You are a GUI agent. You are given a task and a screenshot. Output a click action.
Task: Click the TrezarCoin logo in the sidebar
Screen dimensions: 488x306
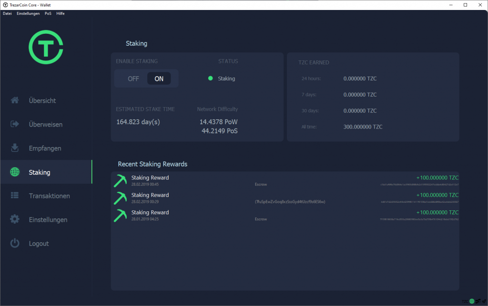(46, 47)
